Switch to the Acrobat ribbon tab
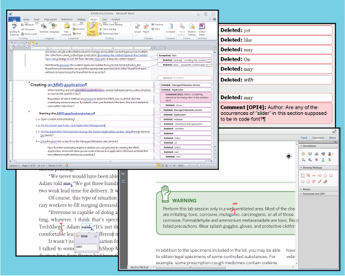 (116, 19)
